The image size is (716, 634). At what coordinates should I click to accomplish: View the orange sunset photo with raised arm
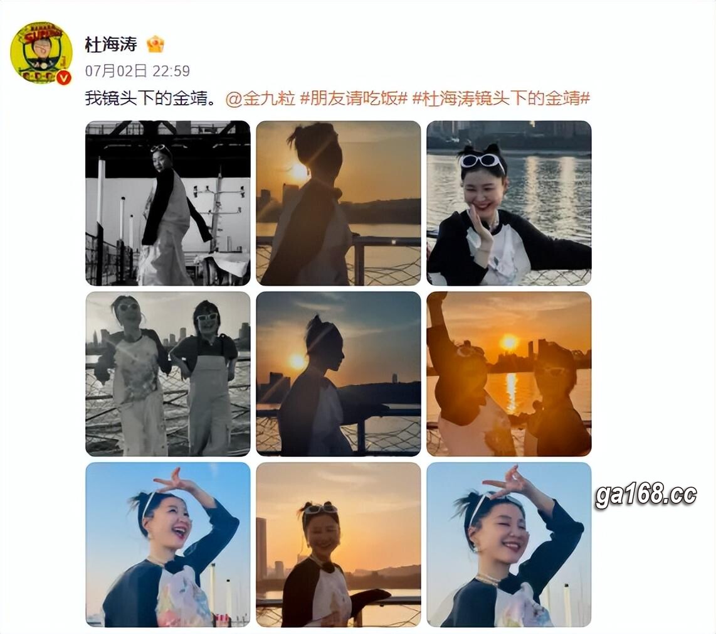coord(509,374)
